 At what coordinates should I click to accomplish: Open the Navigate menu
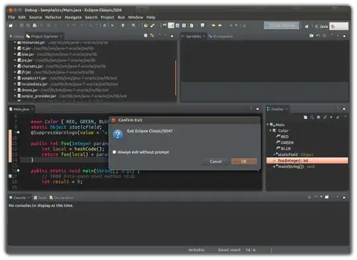pos(73,17)
